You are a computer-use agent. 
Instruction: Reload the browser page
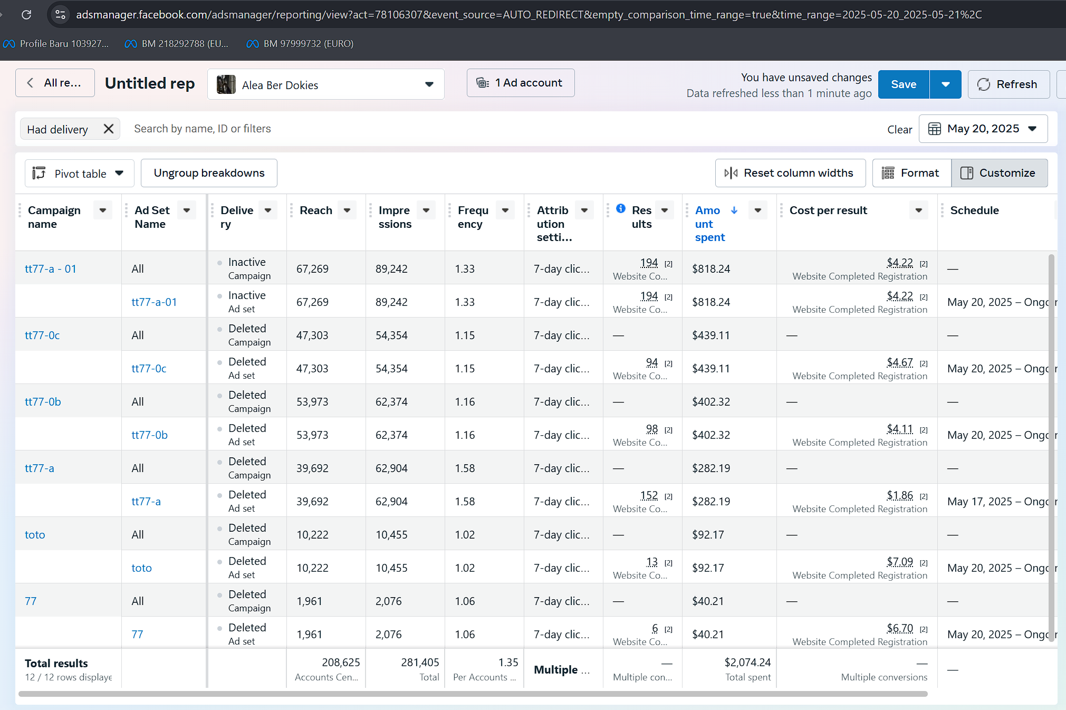26,15
